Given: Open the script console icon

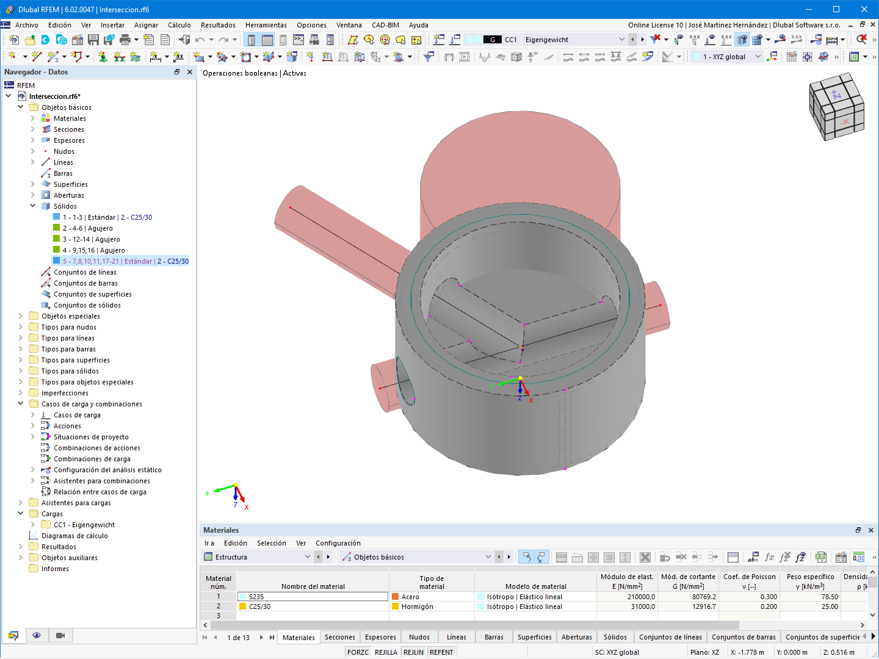Looking at the screenshot, I should tap(298, 40).
